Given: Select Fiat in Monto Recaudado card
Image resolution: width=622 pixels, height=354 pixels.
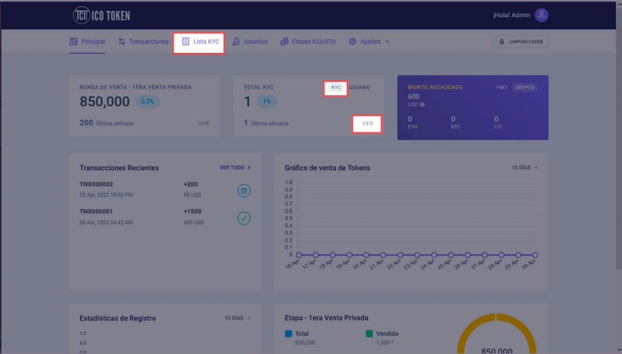Looking at the screenshot, I should pyautogui.click(x=502, y=87).
